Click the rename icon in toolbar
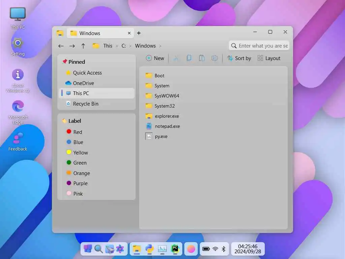This screenshot has height=259, width=345. coord(214,58)
